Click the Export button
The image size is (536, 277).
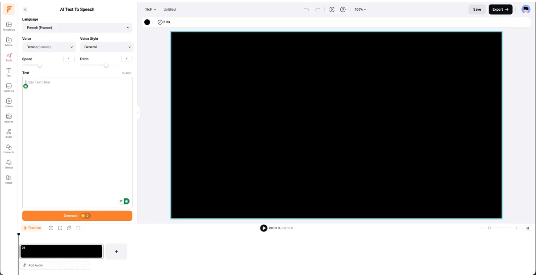point(500,9)
